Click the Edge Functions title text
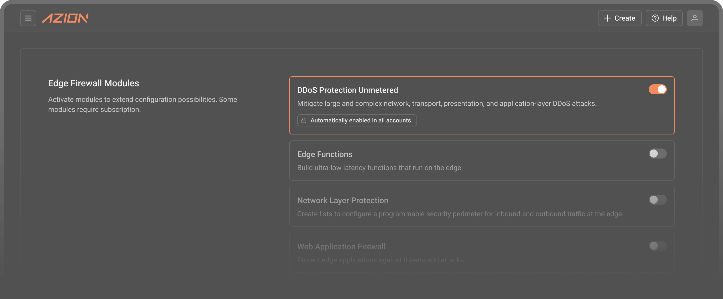The height and width of the screenshot is (299, 723). [x=324, y=154]
